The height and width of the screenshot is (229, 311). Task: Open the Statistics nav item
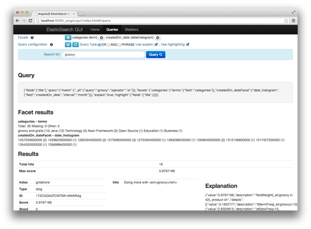pyautogui.click(x=132, y=30)
